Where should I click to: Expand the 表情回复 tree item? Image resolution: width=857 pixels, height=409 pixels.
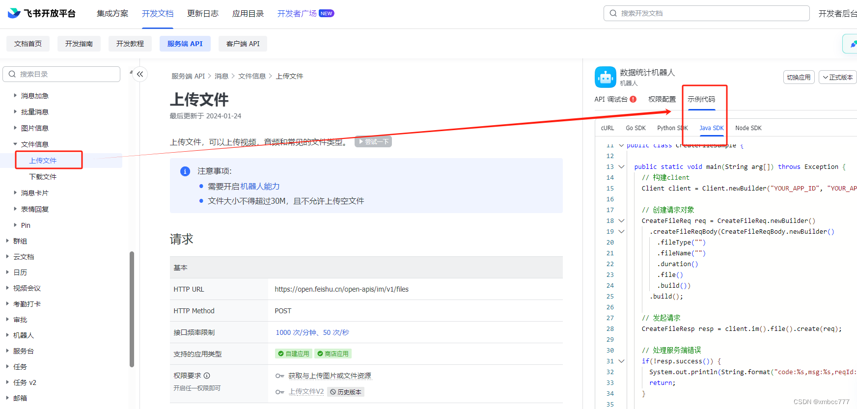tap(15, 209)
